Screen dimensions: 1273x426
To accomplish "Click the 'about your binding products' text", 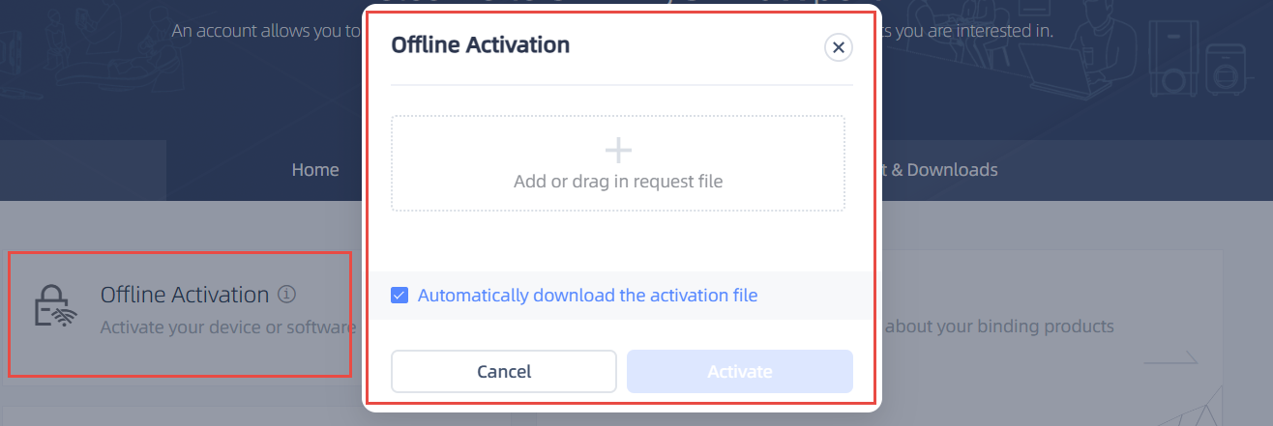I will 1000,327.
